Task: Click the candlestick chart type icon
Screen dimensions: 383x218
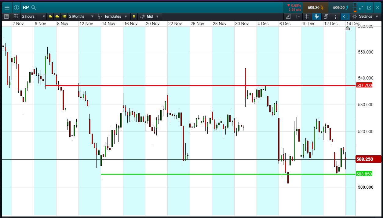Action: click(142, 17)
